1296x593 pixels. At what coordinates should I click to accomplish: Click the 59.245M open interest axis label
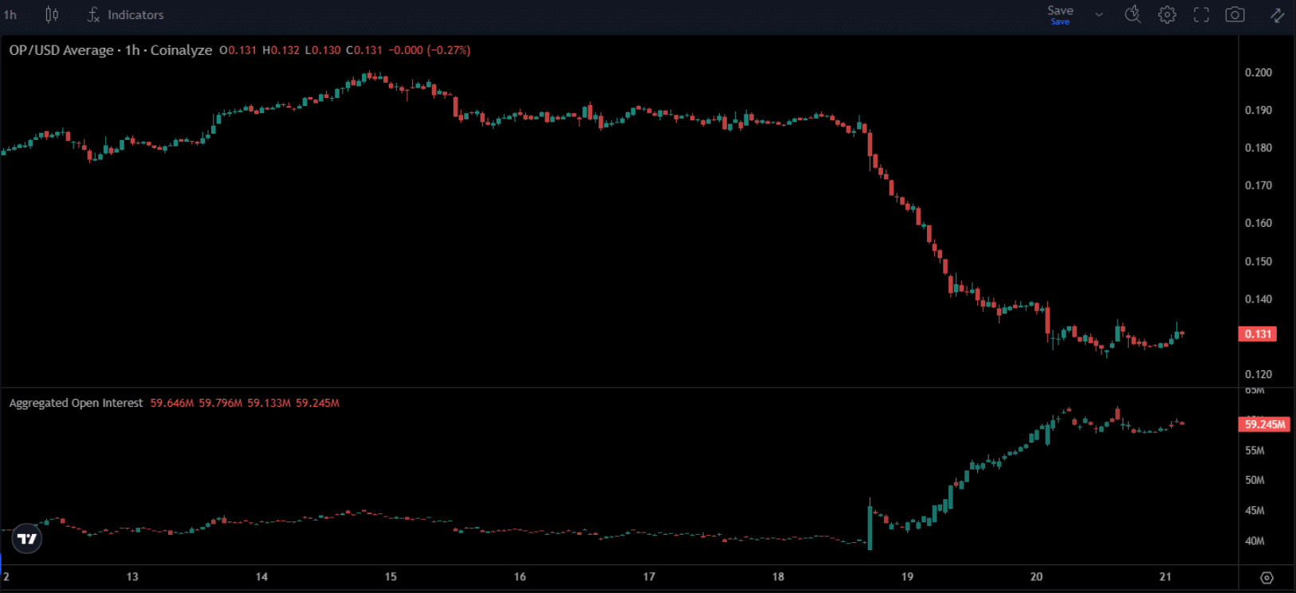coord(1264,424)
